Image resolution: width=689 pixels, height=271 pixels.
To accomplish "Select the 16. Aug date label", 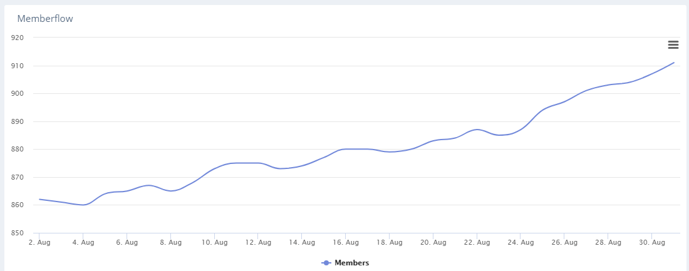I will pyautogui.click(x=346, y=242).
